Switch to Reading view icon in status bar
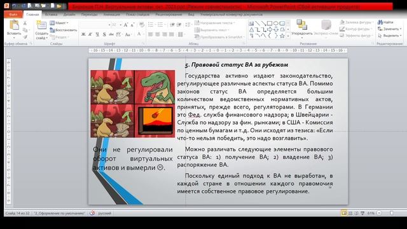407x229 pixels. [356, 213]
